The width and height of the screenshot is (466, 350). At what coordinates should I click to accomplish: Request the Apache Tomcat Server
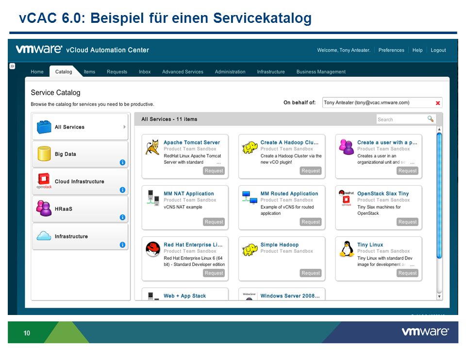click(214, 171)
